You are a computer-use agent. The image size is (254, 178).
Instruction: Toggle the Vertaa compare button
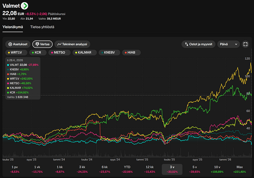click(x=42, y=44)
